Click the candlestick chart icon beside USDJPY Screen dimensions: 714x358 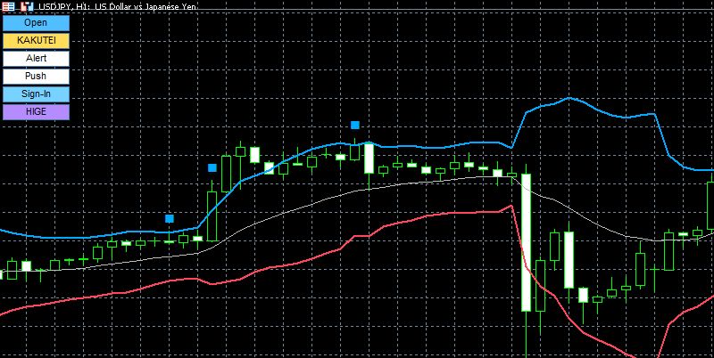(28, 6)
